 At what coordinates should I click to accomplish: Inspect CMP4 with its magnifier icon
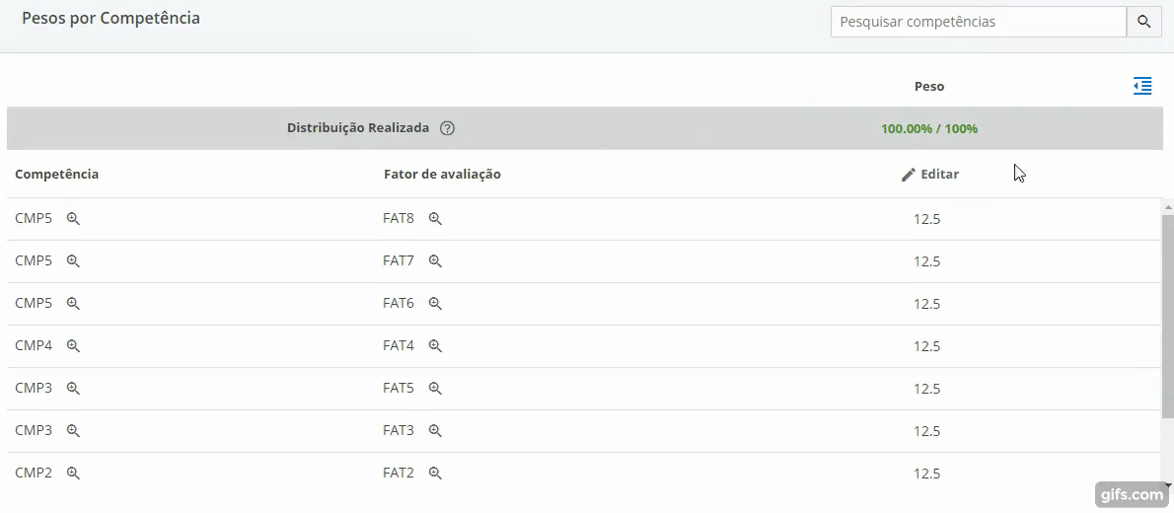[73, 346]
